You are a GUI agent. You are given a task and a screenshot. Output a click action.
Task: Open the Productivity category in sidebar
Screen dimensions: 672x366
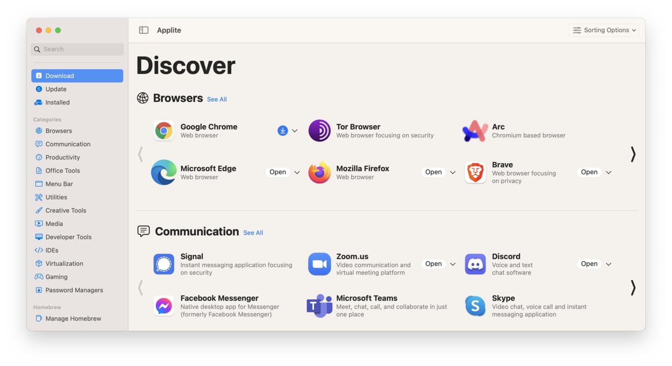click(x=77, y=157)
